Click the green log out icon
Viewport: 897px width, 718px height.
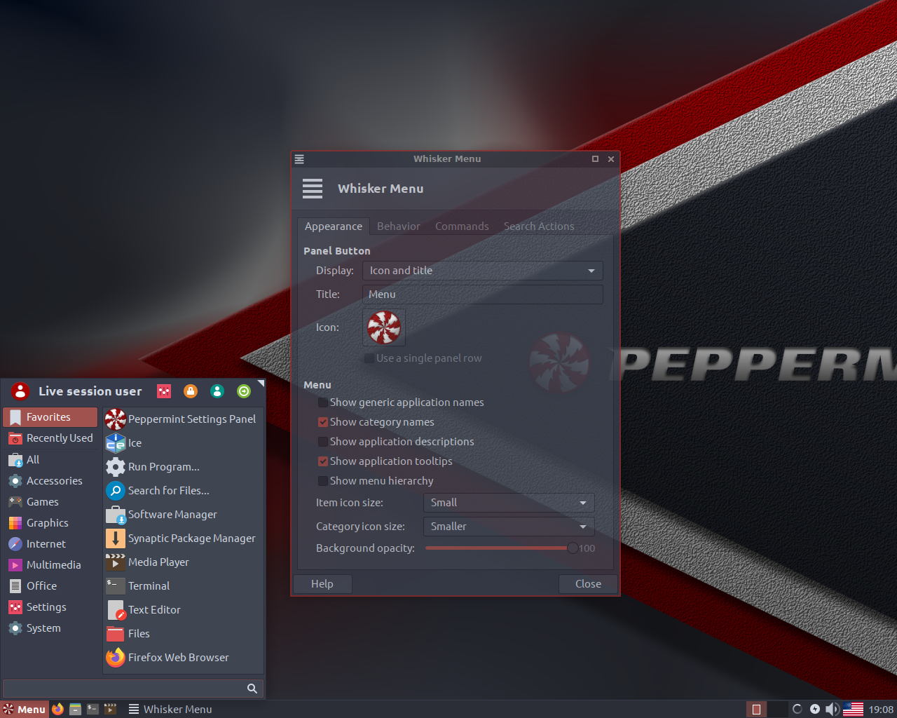(x=244, y=391)
